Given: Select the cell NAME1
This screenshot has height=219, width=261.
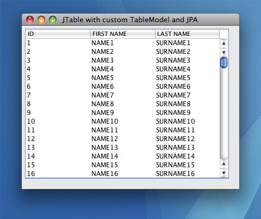Looking at the screenshot, I should pos(123,43).
